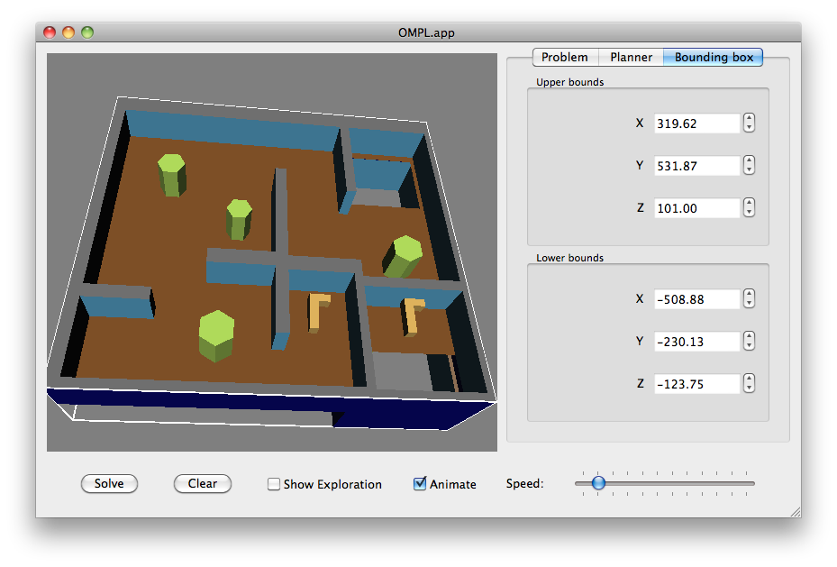
Task: Click the Upper bounds Y field showing 531.87
Action: tap(696, 166)
